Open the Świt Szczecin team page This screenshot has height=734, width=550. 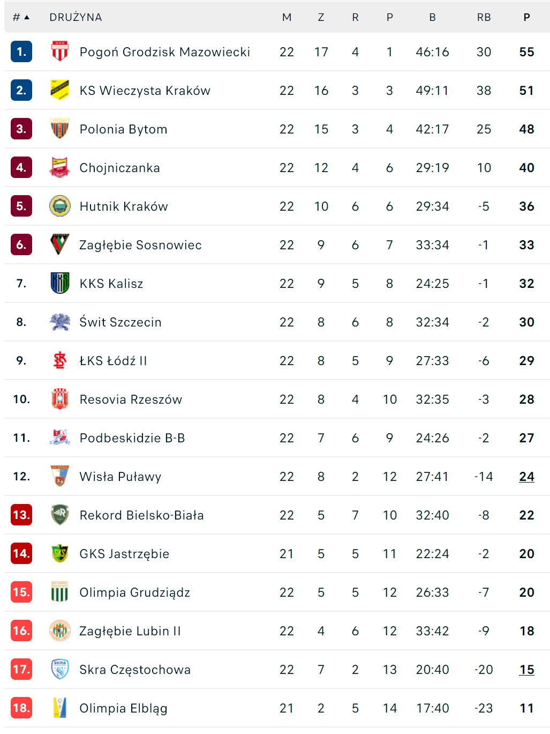pos(120,322)
